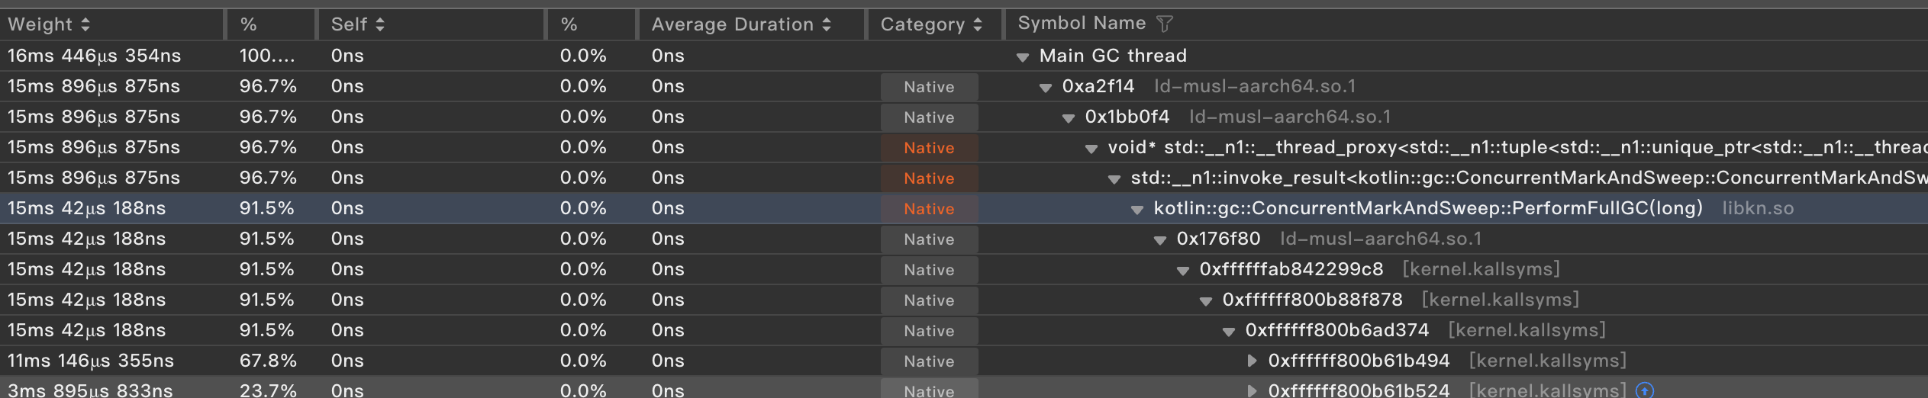Click the orange Native badge on PerformFullGC row

coord(929,209)
